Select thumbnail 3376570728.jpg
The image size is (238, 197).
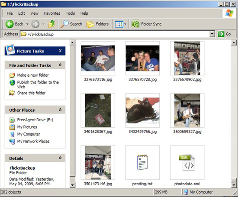click(142, 58)
